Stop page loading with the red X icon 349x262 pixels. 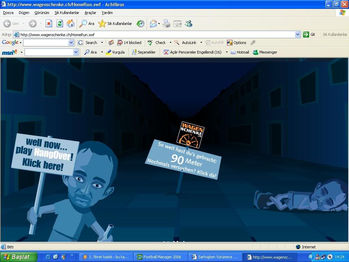(49, 24)
